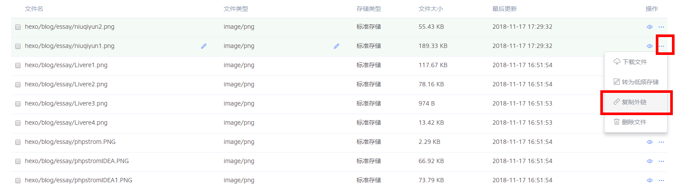Preview phpstrom.PNG using its eye icon

click(x=649, y=142)
